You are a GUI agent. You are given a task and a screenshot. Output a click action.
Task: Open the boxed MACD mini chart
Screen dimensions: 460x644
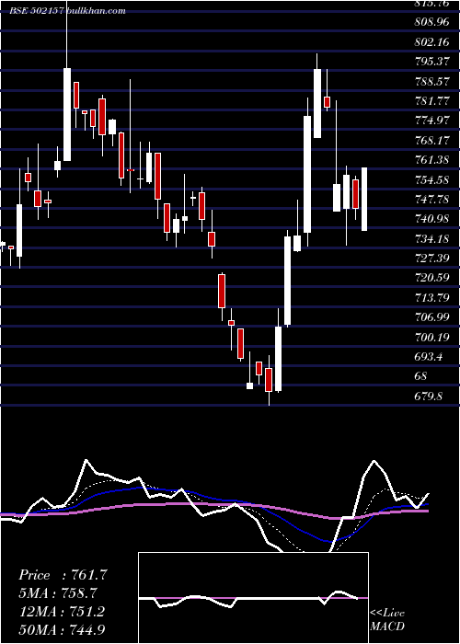point(253,598)
